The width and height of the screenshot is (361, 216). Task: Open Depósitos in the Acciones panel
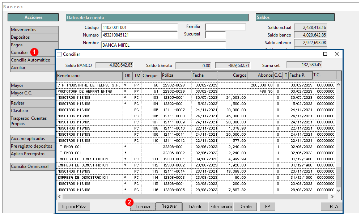click(34, 37)
